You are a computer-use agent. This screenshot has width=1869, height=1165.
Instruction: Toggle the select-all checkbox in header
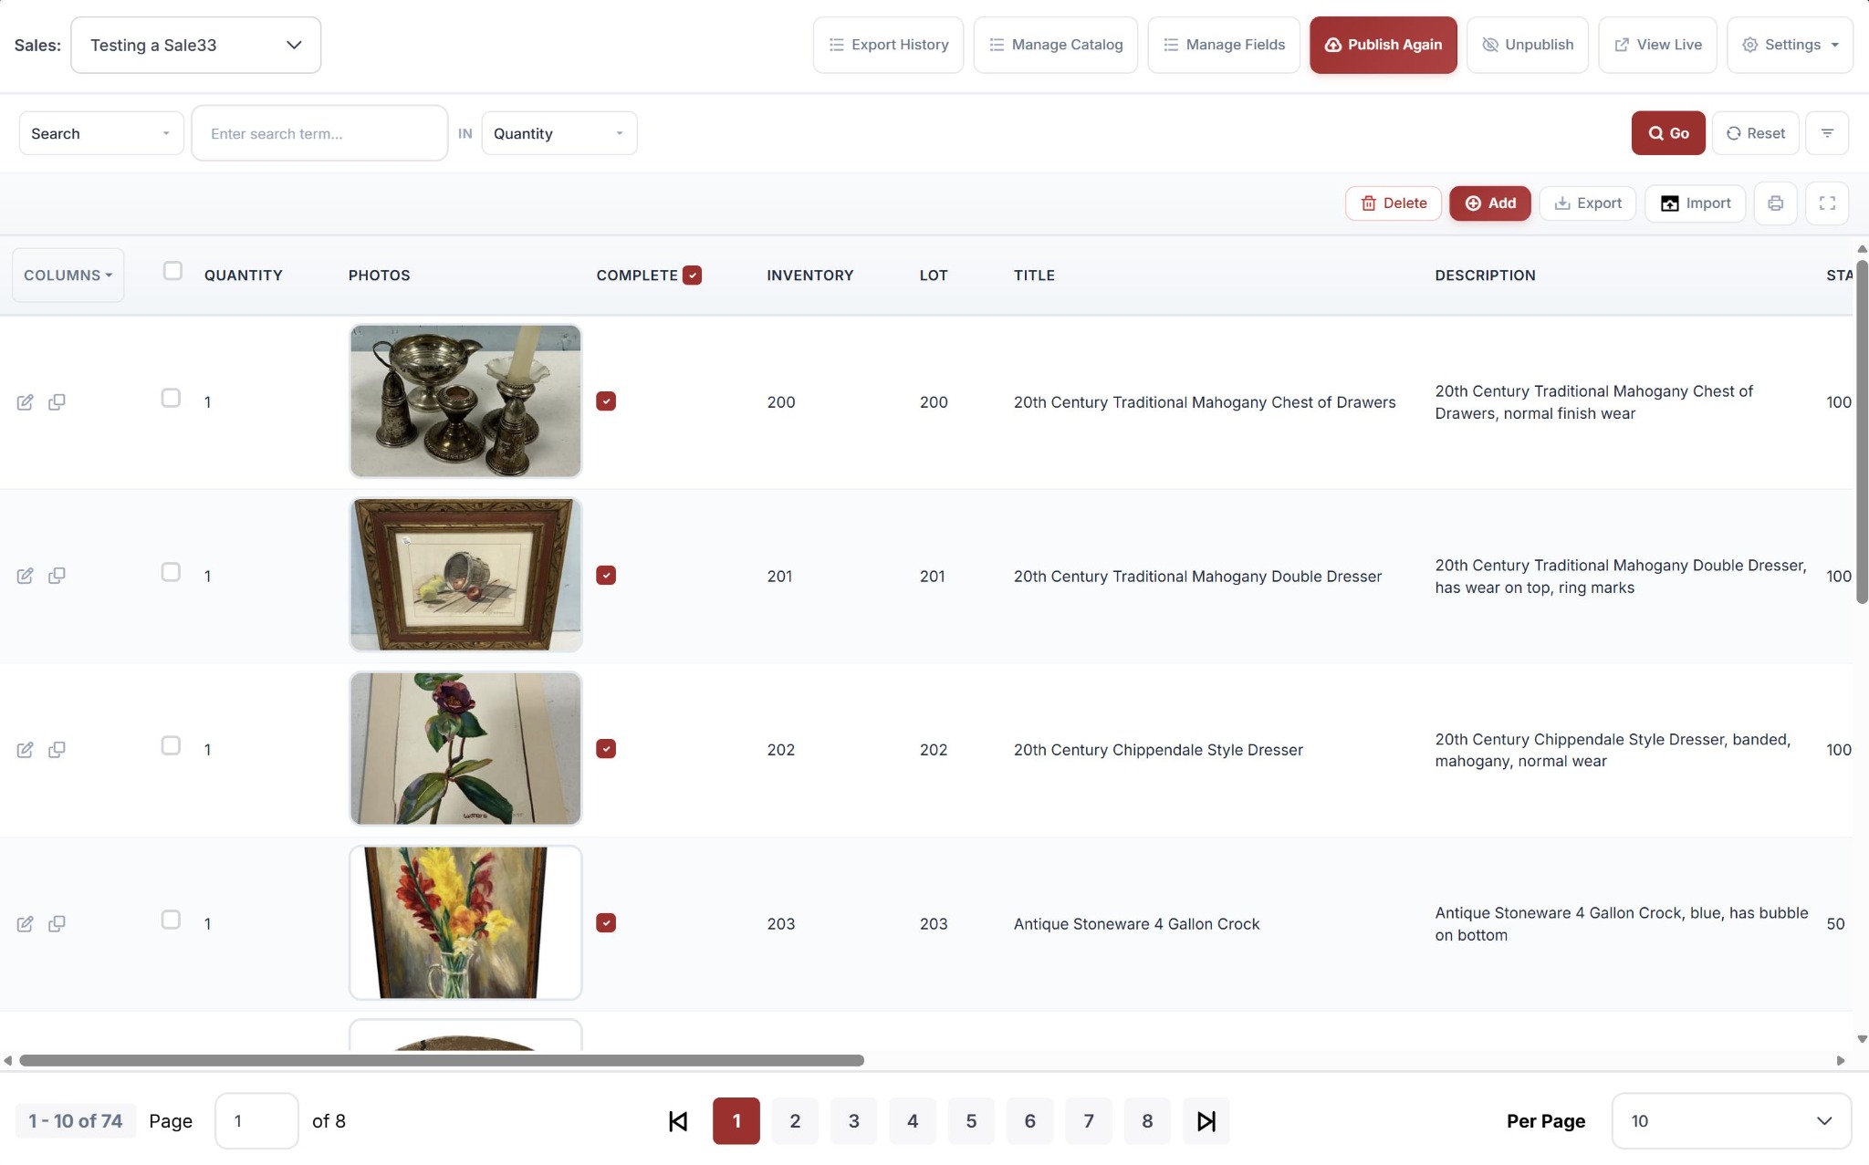click(172, 271)
